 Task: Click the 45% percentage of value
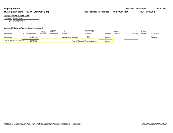pos(88,37)
